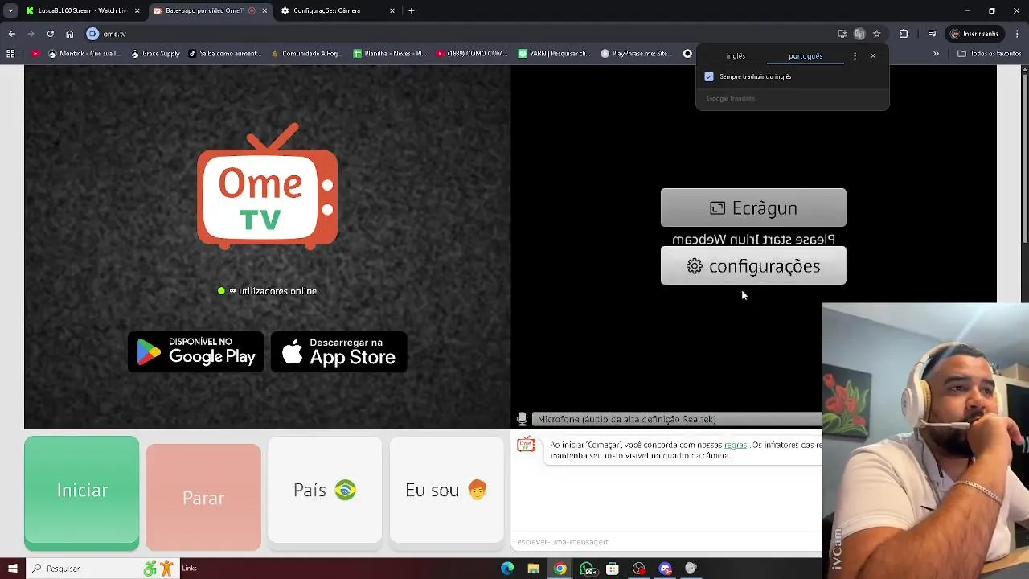
Task: Open the Saiba como aument... bookmark
Action: pyautogui.click(x=225, y=54)
